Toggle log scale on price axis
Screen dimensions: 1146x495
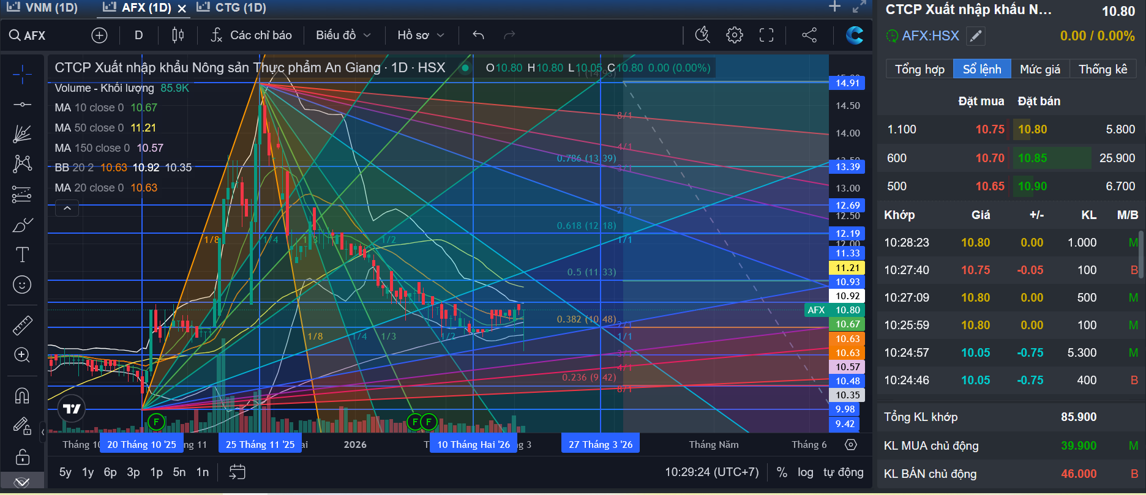pos(806,472)
